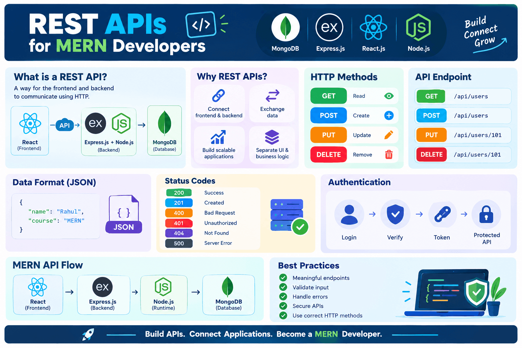Click the Protected API padlock icon
Viewport: 522px width, 348px height.
click(486, 214)
